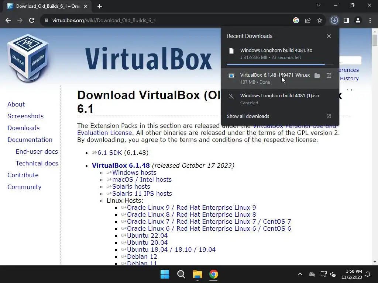
Task: Click the Longhorn iso download progress bar
Action: (280, 65)
